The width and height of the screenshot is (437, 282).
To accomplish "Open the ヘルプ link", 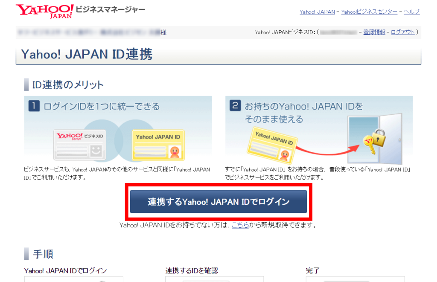I will (x=412, y=12).
